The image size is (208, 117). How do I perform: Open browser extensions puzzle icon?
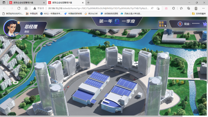click(173, 8)
